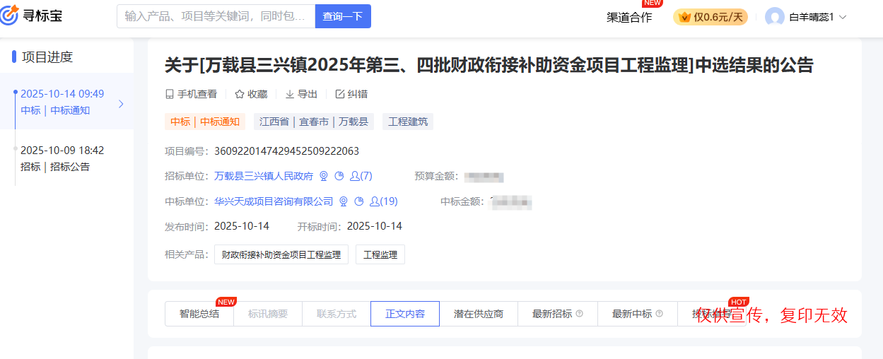Screen dimensions: 883x359
Task: Click the 纠错 edit icon
Action: [339, 94]
